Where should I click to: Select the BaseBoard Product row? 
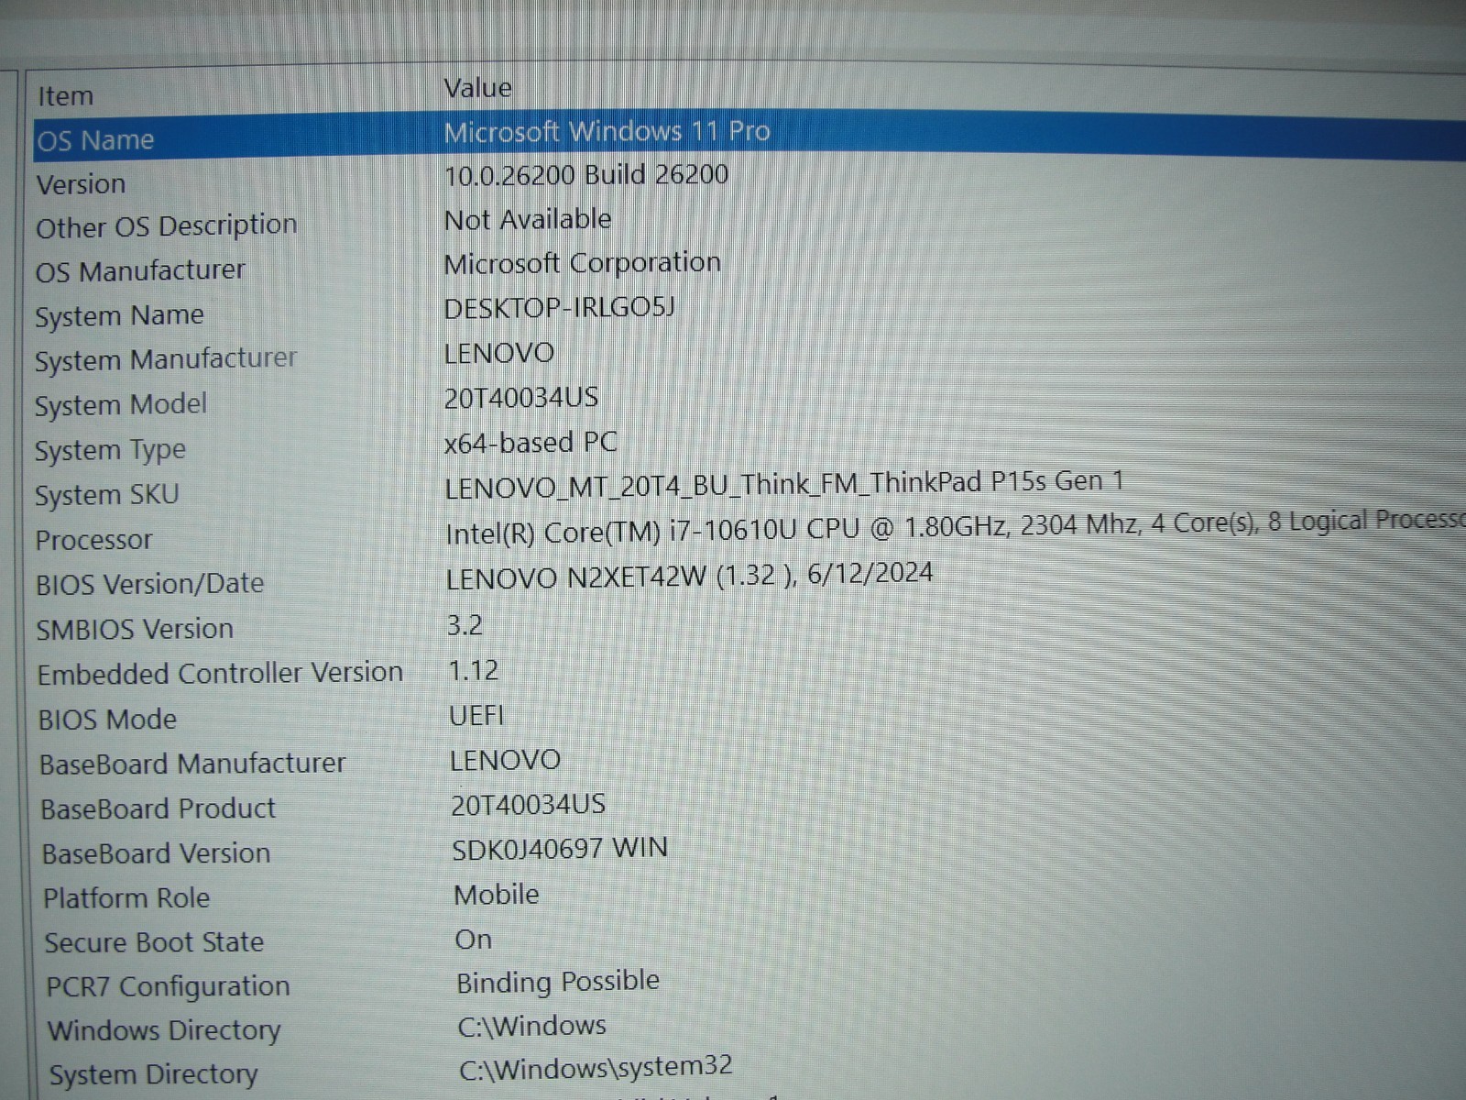coord(158,809)
